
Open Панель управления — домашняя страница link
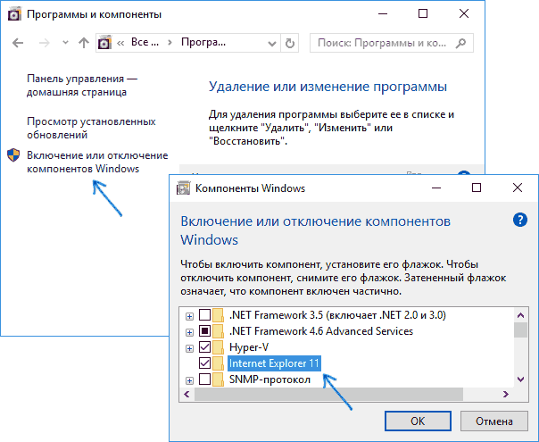82,86
